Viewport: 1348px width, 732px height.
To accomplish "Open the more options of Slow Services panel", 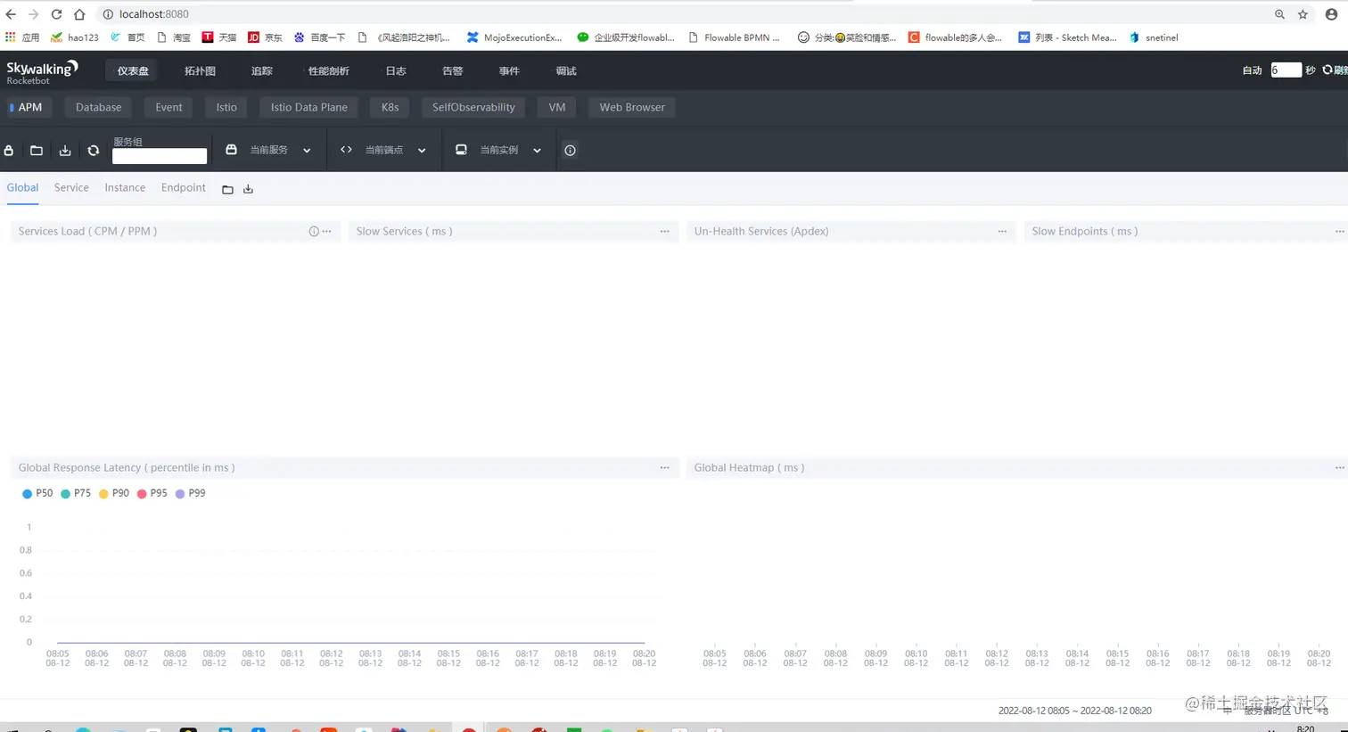I will (x=665, y=232).
